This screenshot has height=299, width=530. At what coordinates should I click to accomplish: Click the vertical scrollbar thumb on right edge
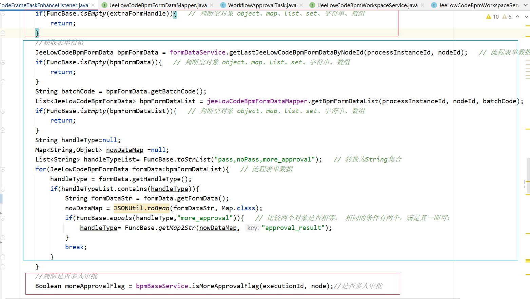[x=528, y=176]
